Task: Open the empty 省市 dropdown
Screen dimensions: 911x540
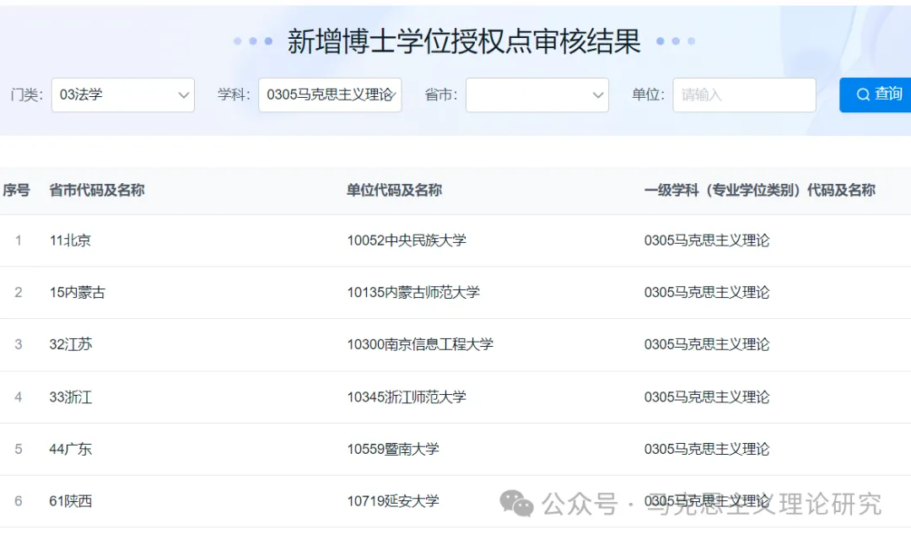Action: [x=537, y=94]
